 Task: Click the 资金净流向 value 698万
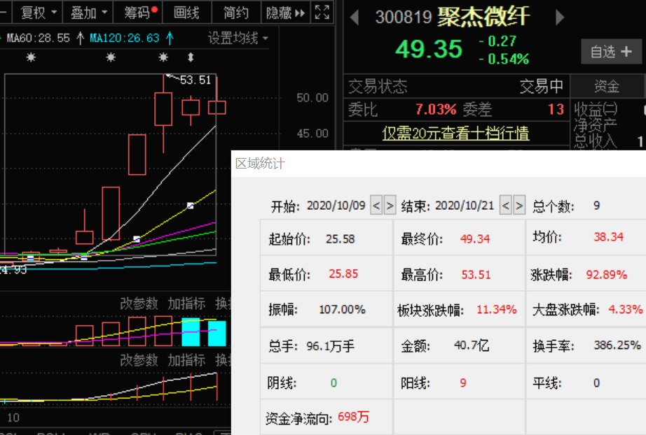pyautogui.click(x=354, y=417)
